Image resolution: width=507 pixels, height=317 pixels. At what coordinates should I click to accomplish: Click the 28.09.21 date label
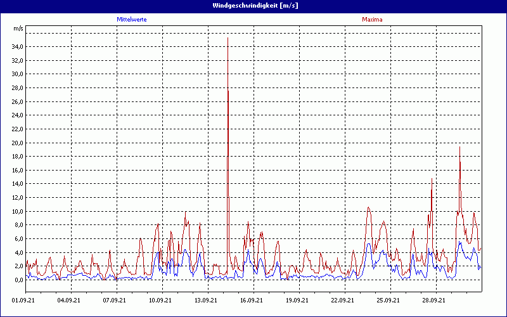435,301
